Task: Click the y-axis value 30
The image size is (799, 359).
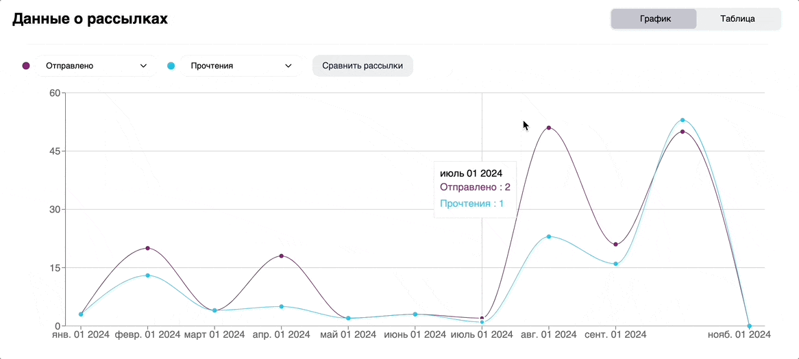Action: tap(55, 209)
